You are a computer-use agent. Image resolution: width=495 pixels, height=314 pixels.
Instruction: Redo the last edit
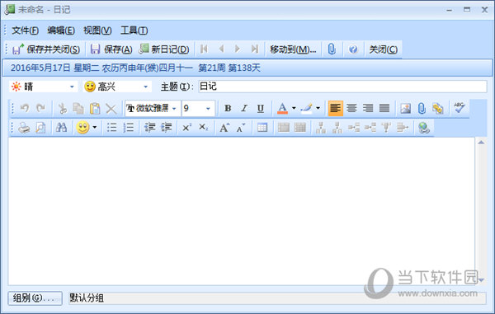tap(40, 109)
